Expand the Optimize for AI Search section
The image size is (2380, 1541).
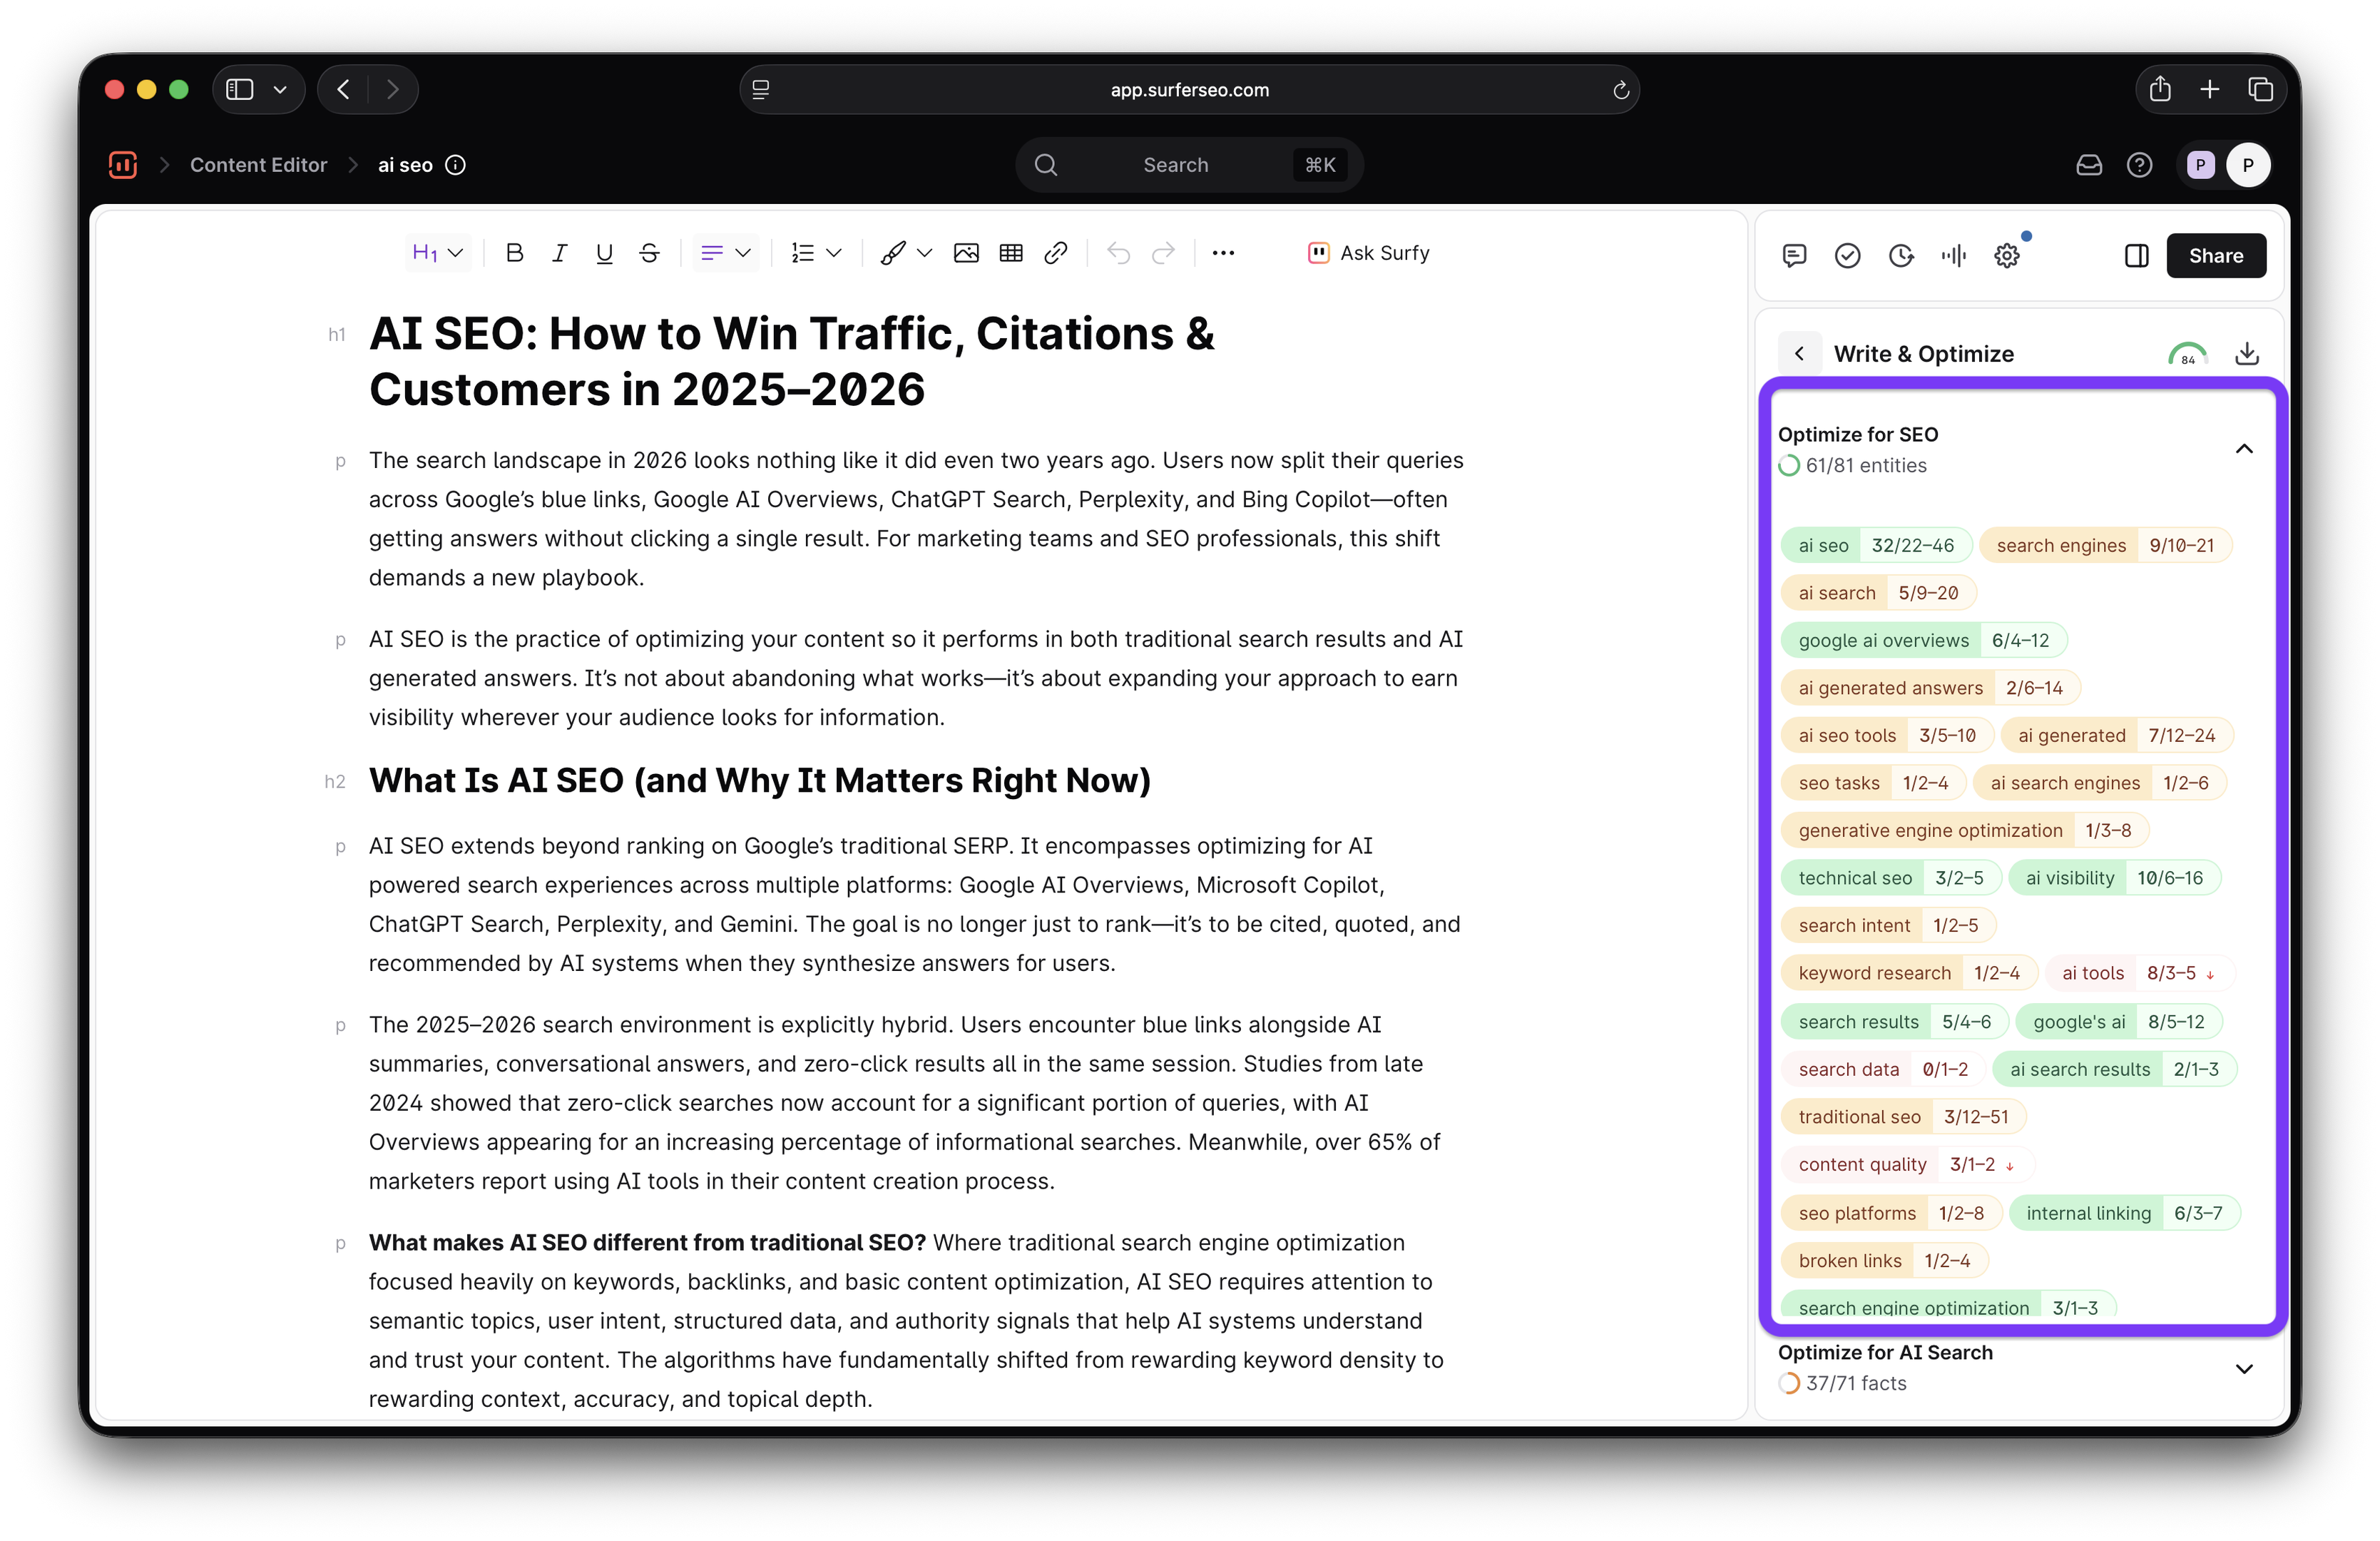pyautogui.click(x=2244, y=1368)
